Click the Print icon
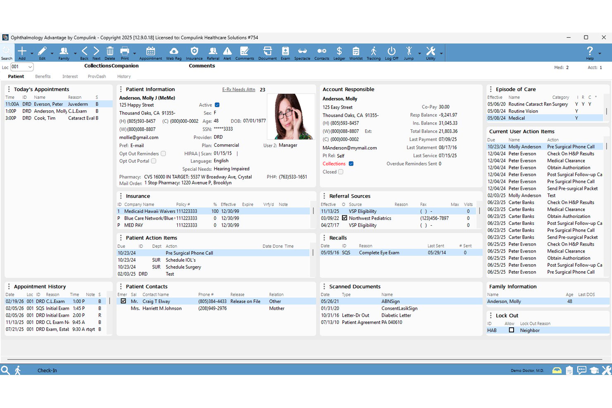The image size is (612, 408). pyautogui.click(x=124, y=51)
